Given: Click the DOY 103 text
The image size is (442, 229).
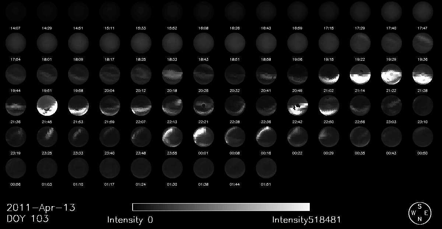Looking at the screenshot, I should point(28,219).
